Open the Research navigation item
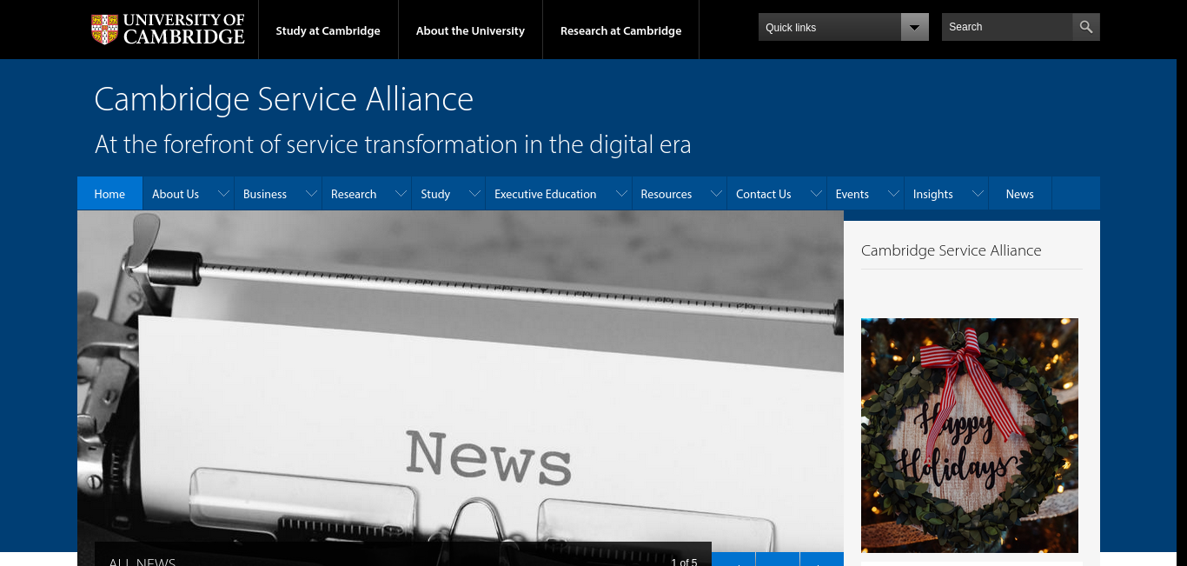 pos(354,194)
